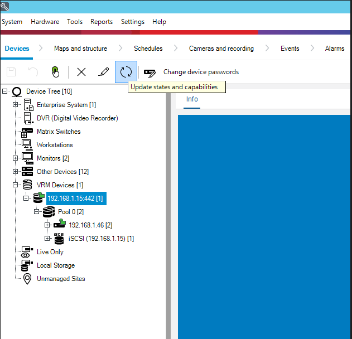Expand the Other Devices node
Image resolution: width=352 pixels, height=339 pixels.
16,172
